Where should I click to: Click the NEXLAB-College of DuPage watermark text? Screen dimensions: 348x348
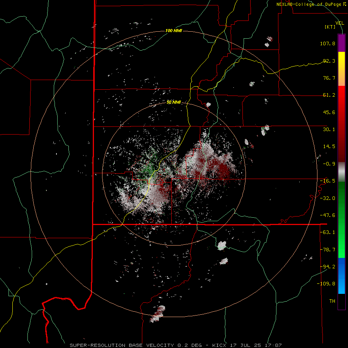[311, 4]
